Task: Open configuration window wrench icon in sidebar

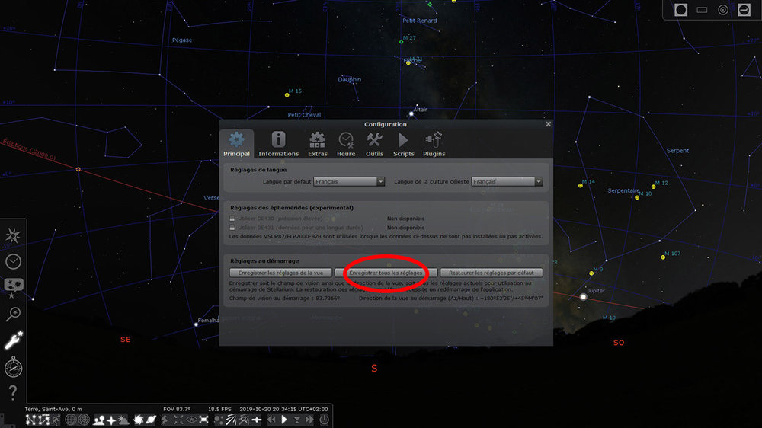Action: coord(13,340)
